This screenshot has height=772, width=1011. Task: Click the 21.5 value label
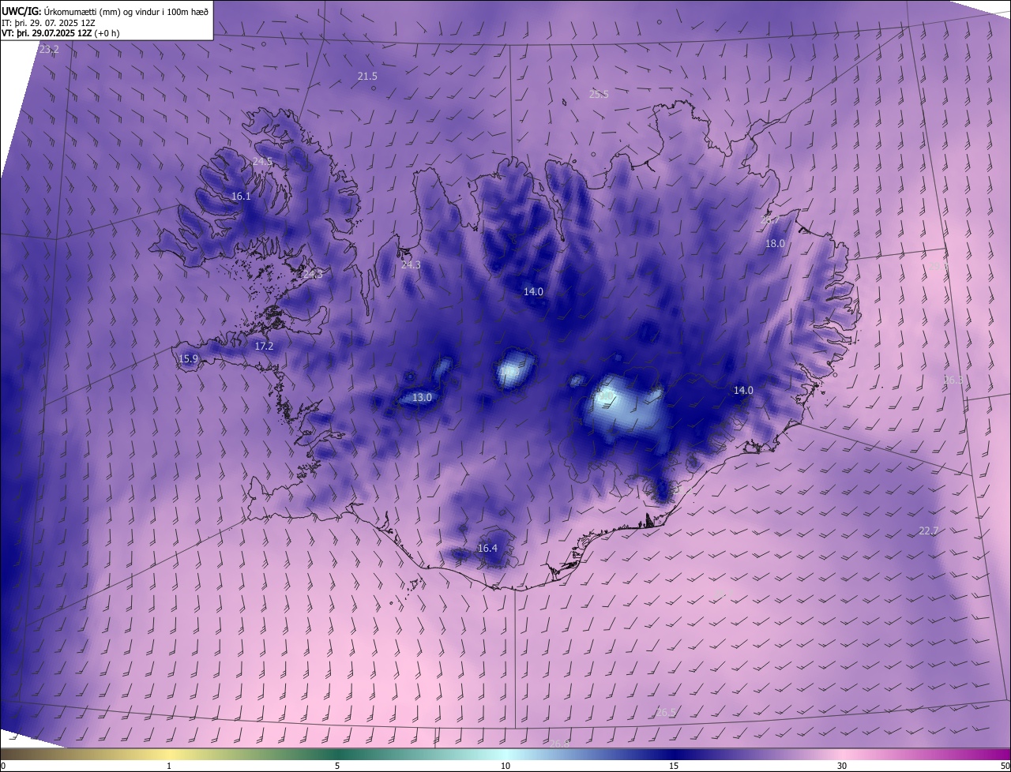(367, 77)
